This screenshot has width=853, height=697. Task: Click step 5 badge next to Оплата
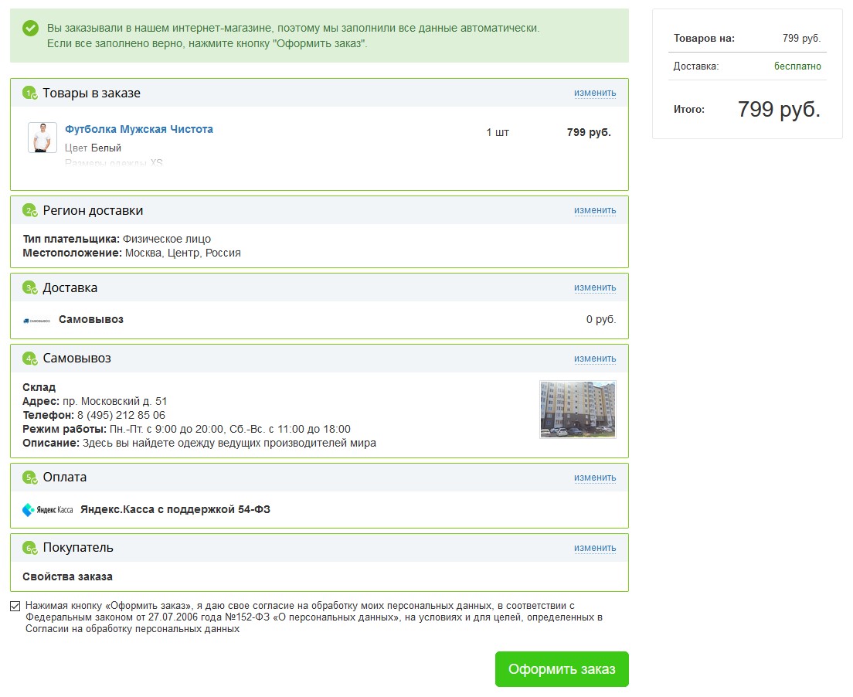click(x=30, y=478)
